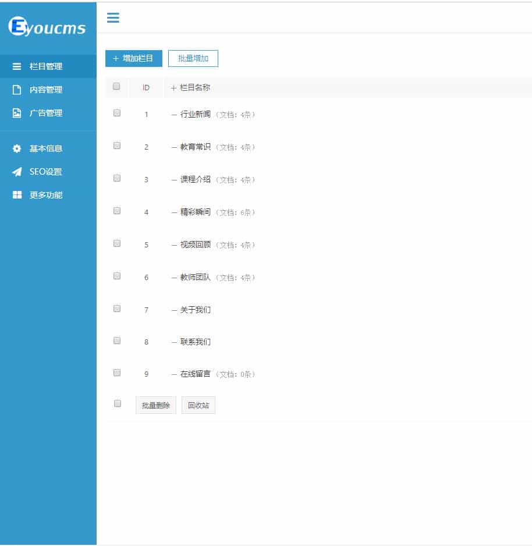Select the 栏目管理 list icon in sidebar
Screen dimensions: 532x546
coord(16,66)
